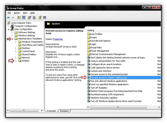Image resolution: width=167 pixels, height=123 pixels.
Task: Open the View menu
Action: (x=25, y=13)
